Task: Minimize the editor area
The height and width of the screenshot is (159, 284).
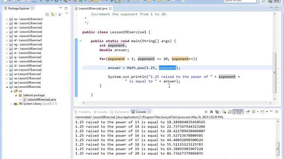Action: 271,8
